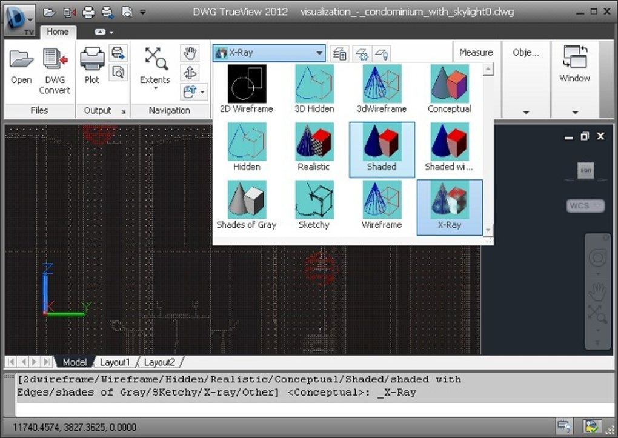The image size is (618, 438).
Task: Switch to the Model tab
Action: coord(75,362)
